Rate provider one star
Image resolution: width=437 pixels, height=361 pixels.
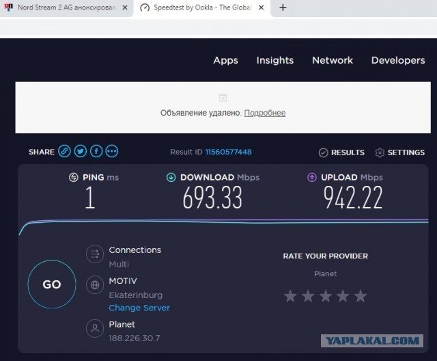click(290, 296)
